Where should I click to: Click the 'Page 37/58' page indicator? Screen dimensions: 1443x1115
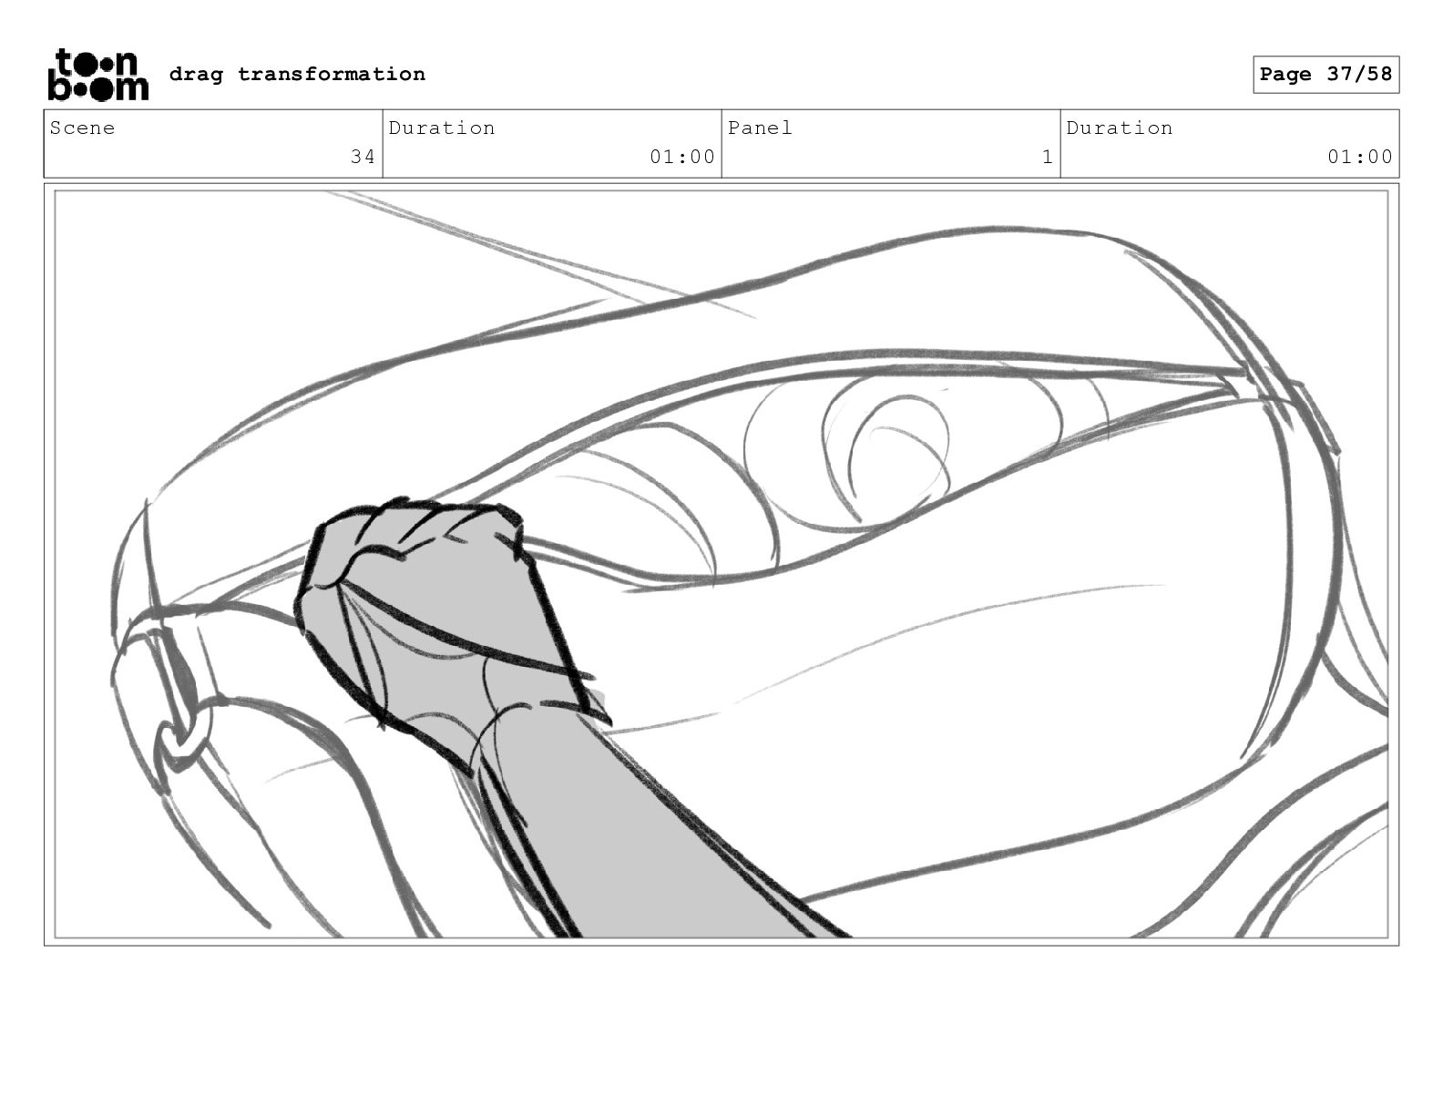(x=1325, y=75)
